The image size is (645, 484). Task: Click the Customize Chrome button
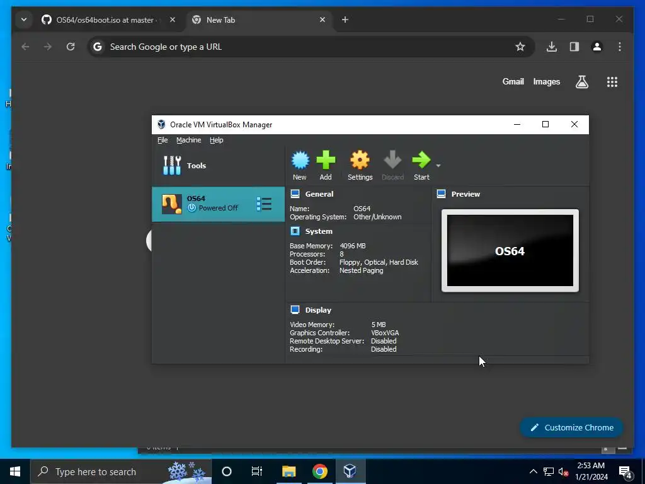click(x=572, y=428)
